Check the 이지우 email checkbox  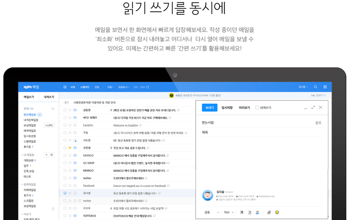point(65,208)
